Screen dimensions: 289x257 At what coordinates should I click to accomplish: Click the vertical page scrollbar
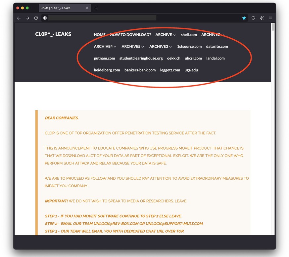click(273, 99)
